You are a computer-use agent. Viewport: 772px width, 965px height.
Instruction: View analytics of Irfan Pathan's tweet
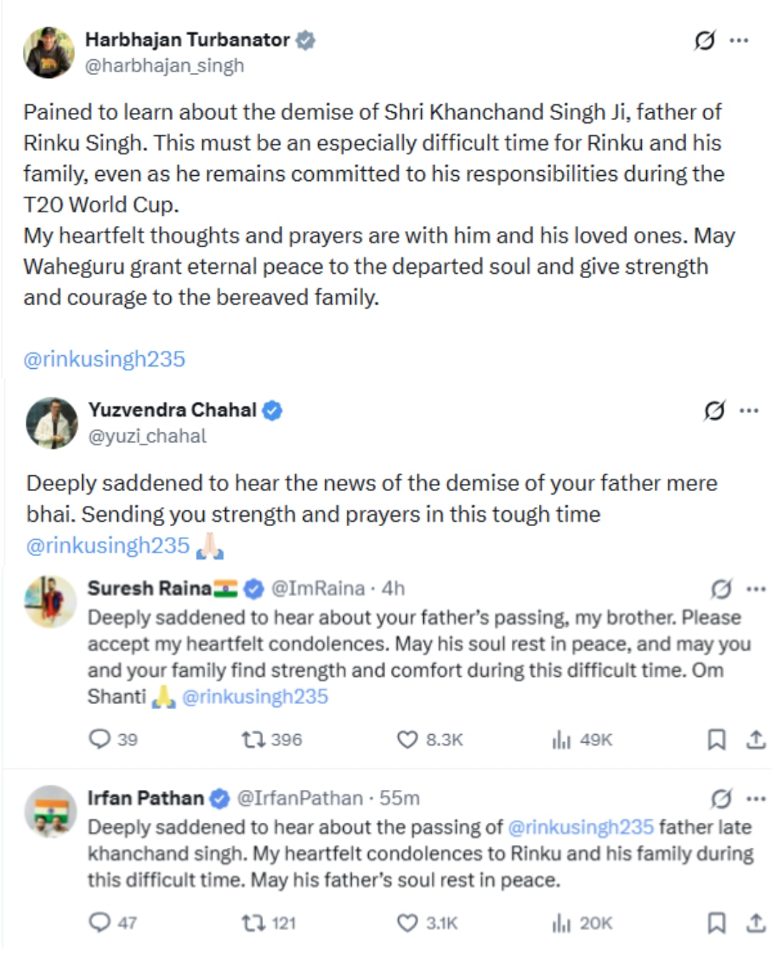pyautogui.click(x=562, y=923)
